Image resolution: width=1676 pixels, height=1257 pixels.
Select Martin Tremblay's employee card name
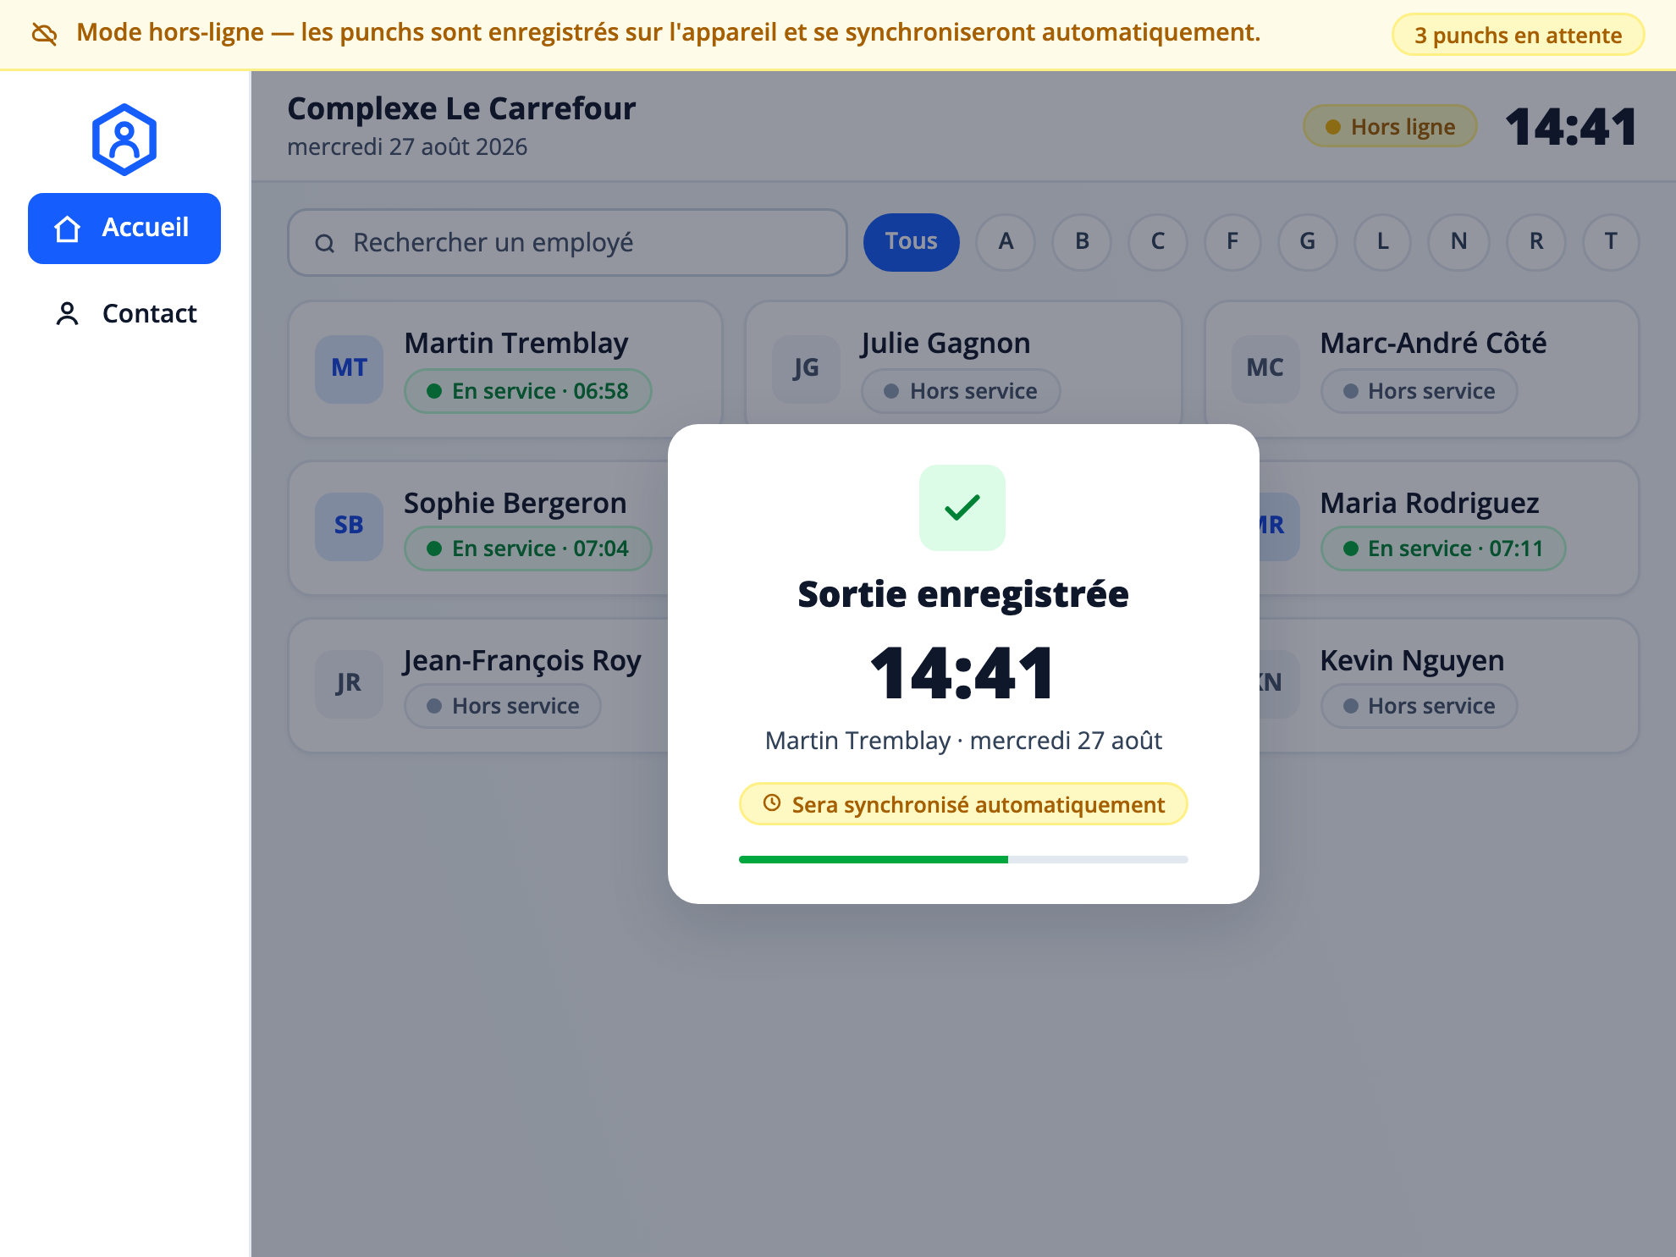516,344
